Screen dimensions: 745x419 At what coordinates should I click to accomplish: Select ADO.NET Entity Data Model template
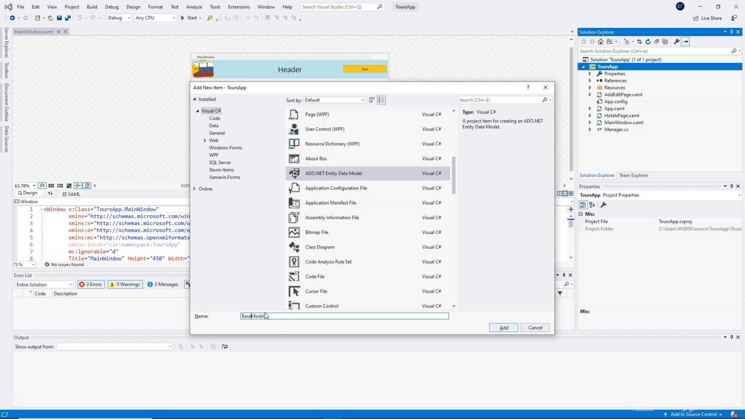tap(368, 173)
